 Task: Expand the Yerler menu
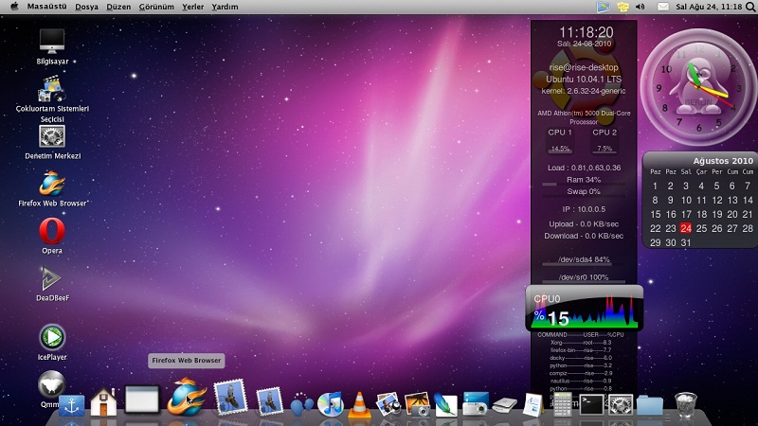click(193, 7)
